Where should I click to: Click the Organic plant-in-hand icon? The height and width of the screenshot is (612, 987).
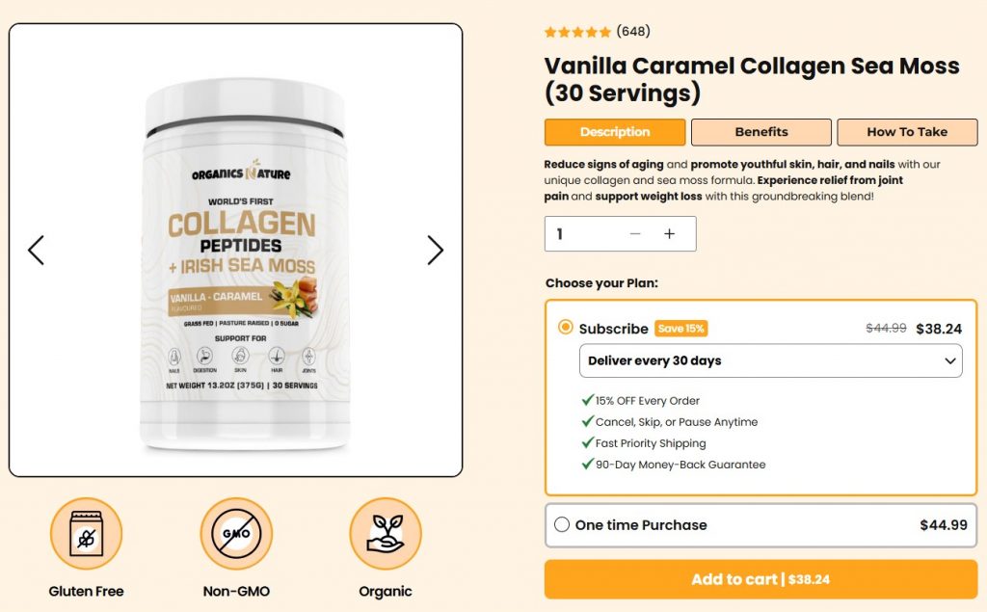[386, 533]
